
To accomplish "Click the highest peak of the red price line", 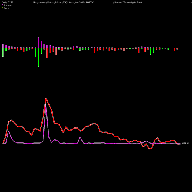I will pos(46,98).
